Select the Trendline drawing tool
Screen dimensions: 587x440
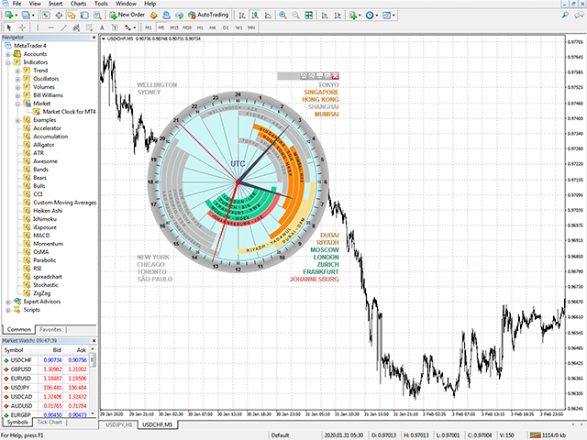[x=64, y=27]
